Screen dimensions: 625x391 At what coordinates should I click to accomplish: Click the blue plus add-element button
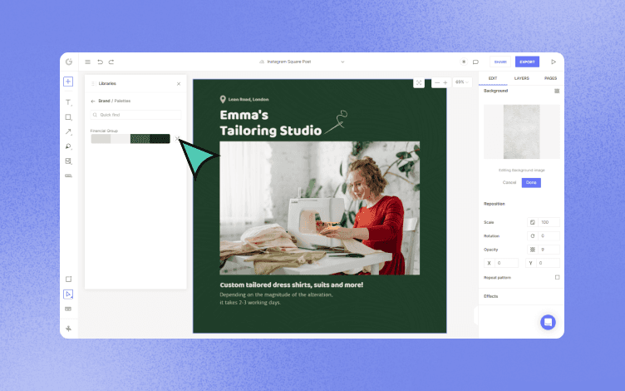click(x=68, y=82)
